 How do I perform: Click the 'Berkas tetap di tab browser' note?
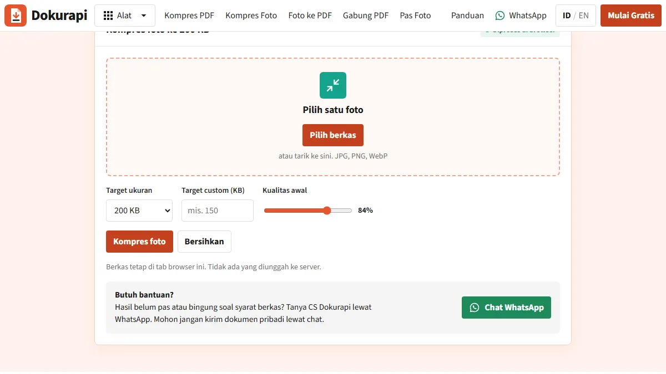pos(214,267)
